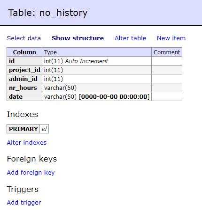The height and width of the screenshot is (213, 202).
Task: Click the Comment header cell
Action: [167, 52]
